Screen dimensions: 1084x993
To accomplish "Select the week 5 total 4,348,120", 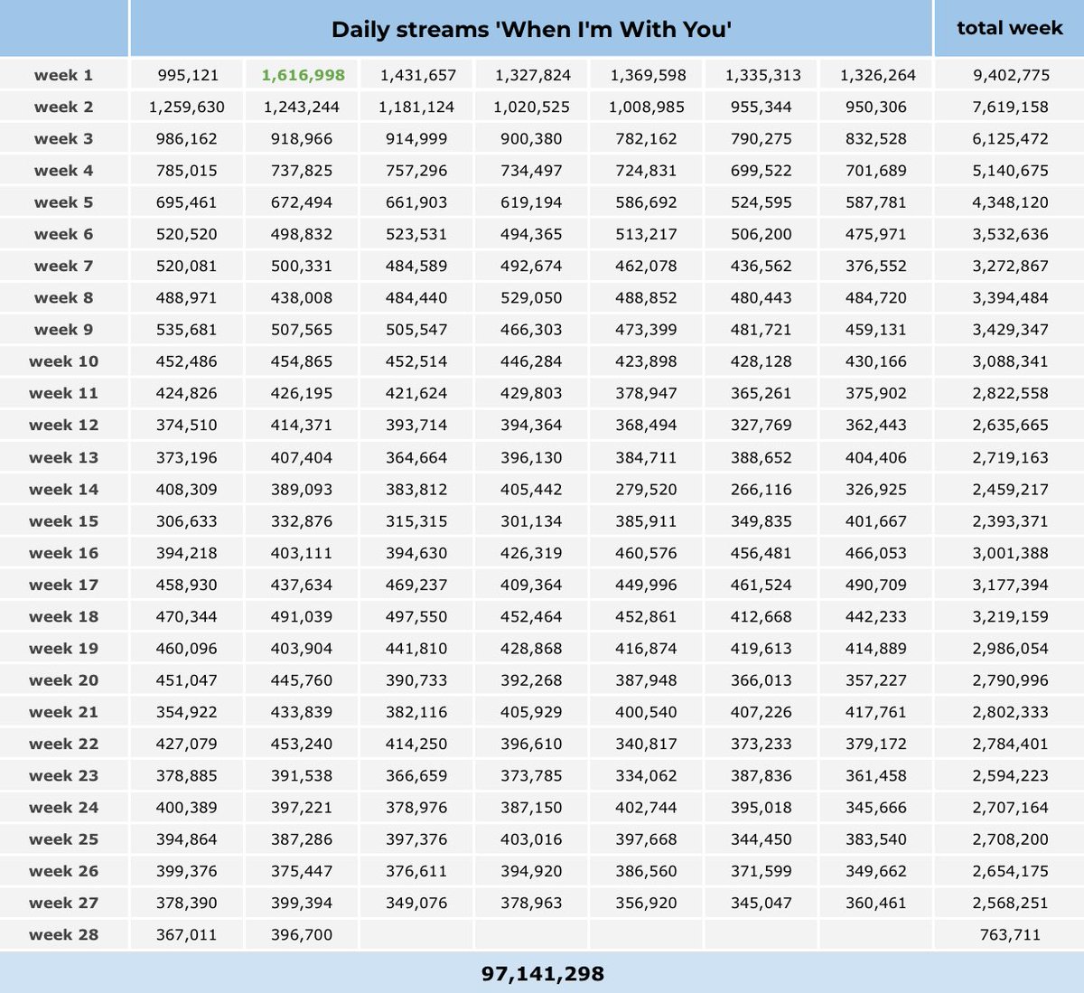I will [x=1010, y=202].
